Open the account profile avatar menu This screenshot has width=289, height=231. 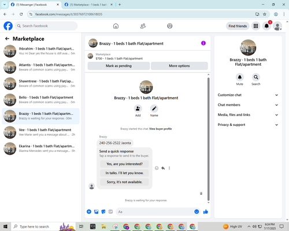[x=277, y=26]
